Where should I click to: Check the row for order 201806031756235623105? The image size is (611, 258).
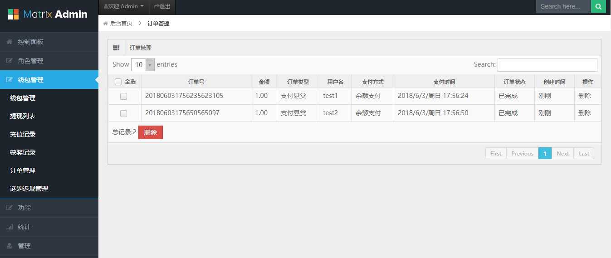[123, 96]
